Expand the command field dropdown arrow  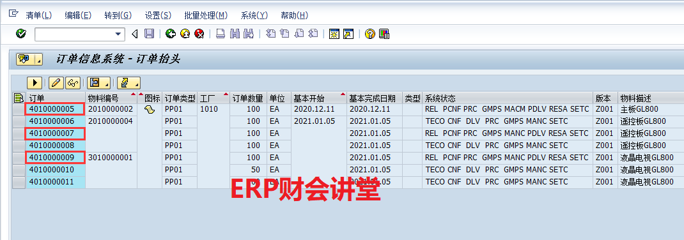tap(118, 34)
